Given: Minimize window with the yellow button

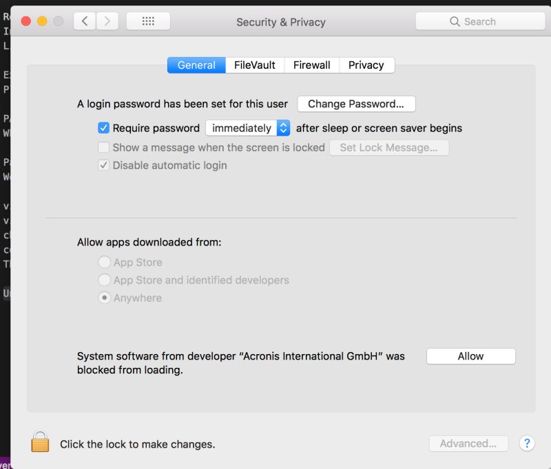Looking at the screenshot, I should click(42, 21).
